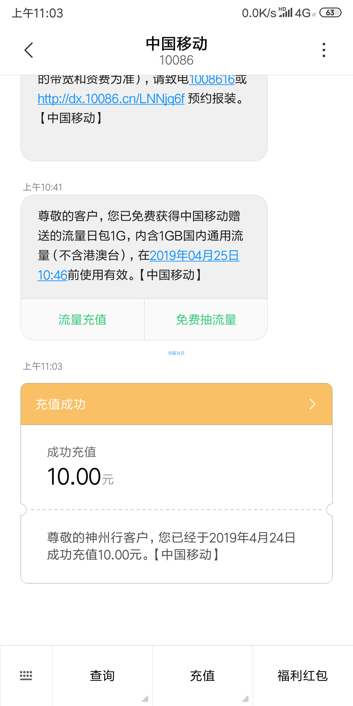Open the 福利红包 menu item
The width and height of the screenshot is (353, 706).
click(303, 676)
